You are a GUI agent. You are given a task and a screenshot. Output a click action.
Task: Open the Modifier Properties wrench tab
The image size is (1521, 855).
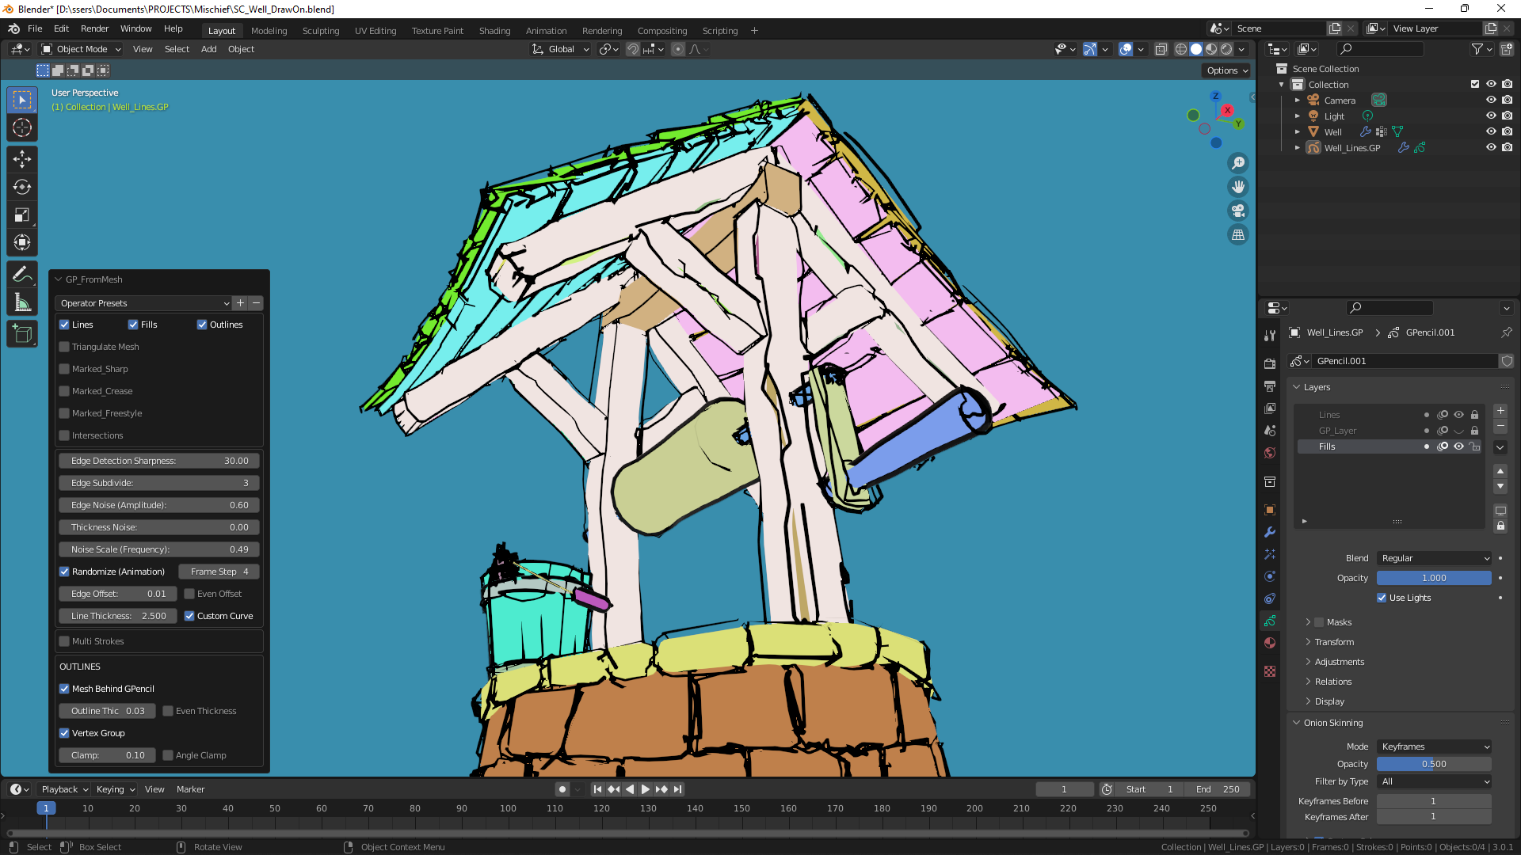tap(1270, 531)
